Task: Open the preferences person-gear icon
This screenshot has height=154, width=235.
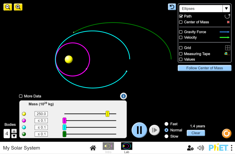Action: [190, 148]
